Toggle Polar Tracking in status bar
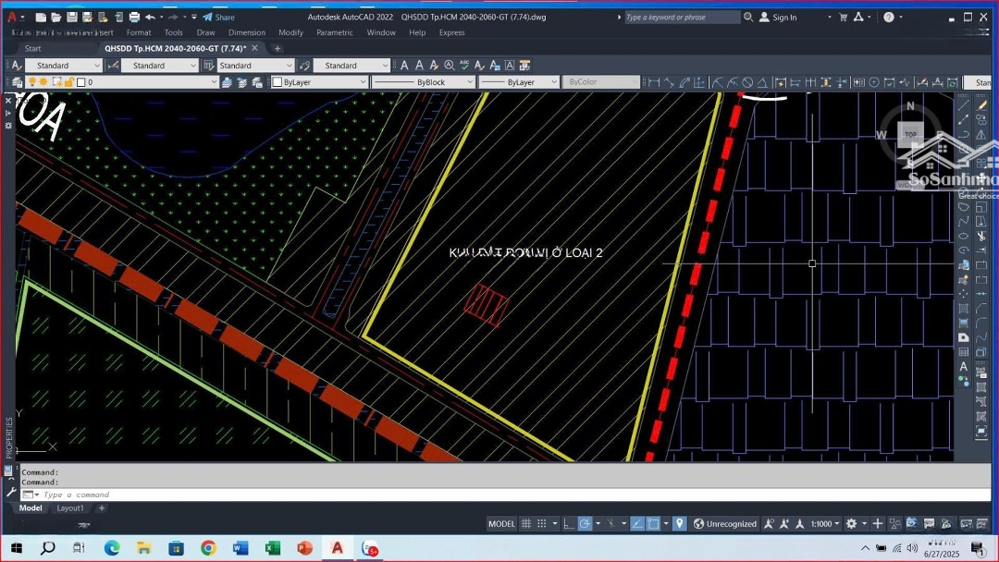 pos(585,524)
